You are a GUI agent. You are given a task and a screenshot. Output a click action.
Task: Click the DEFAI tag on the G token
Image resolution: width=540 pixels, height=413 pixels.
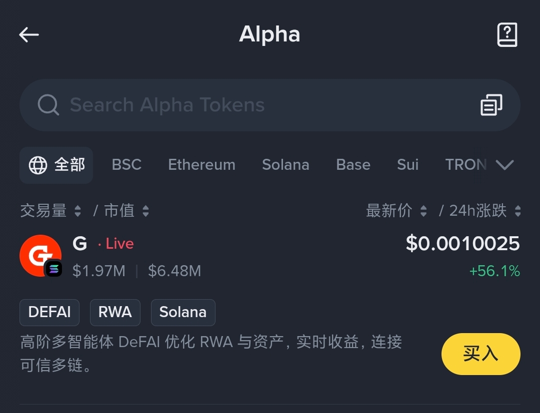tap(49, 312)
